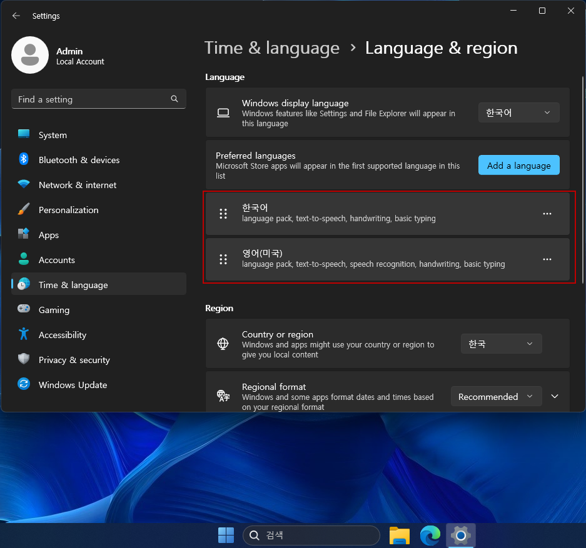The image size is (586, 548).
Task: Click the Wi-Fi icon for Network & internet
Action: (x=24, y=184)
